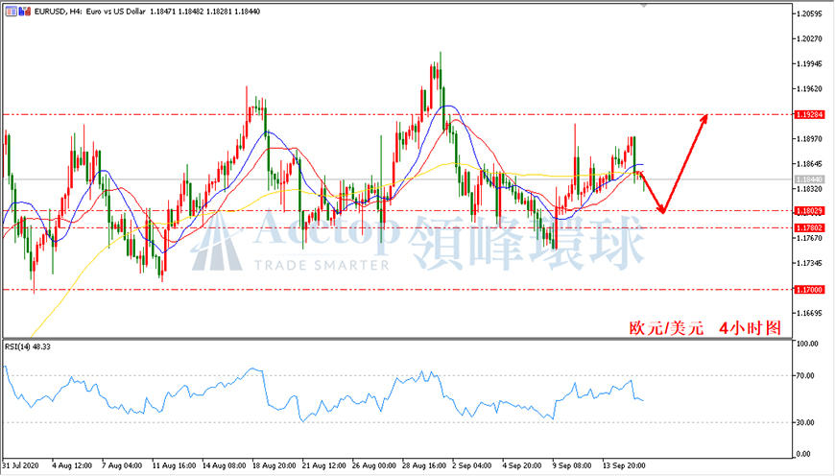The image size is (835, 476).
Task: Click the RSI 30.00 scale label
Action: click(x=806, y=422)
